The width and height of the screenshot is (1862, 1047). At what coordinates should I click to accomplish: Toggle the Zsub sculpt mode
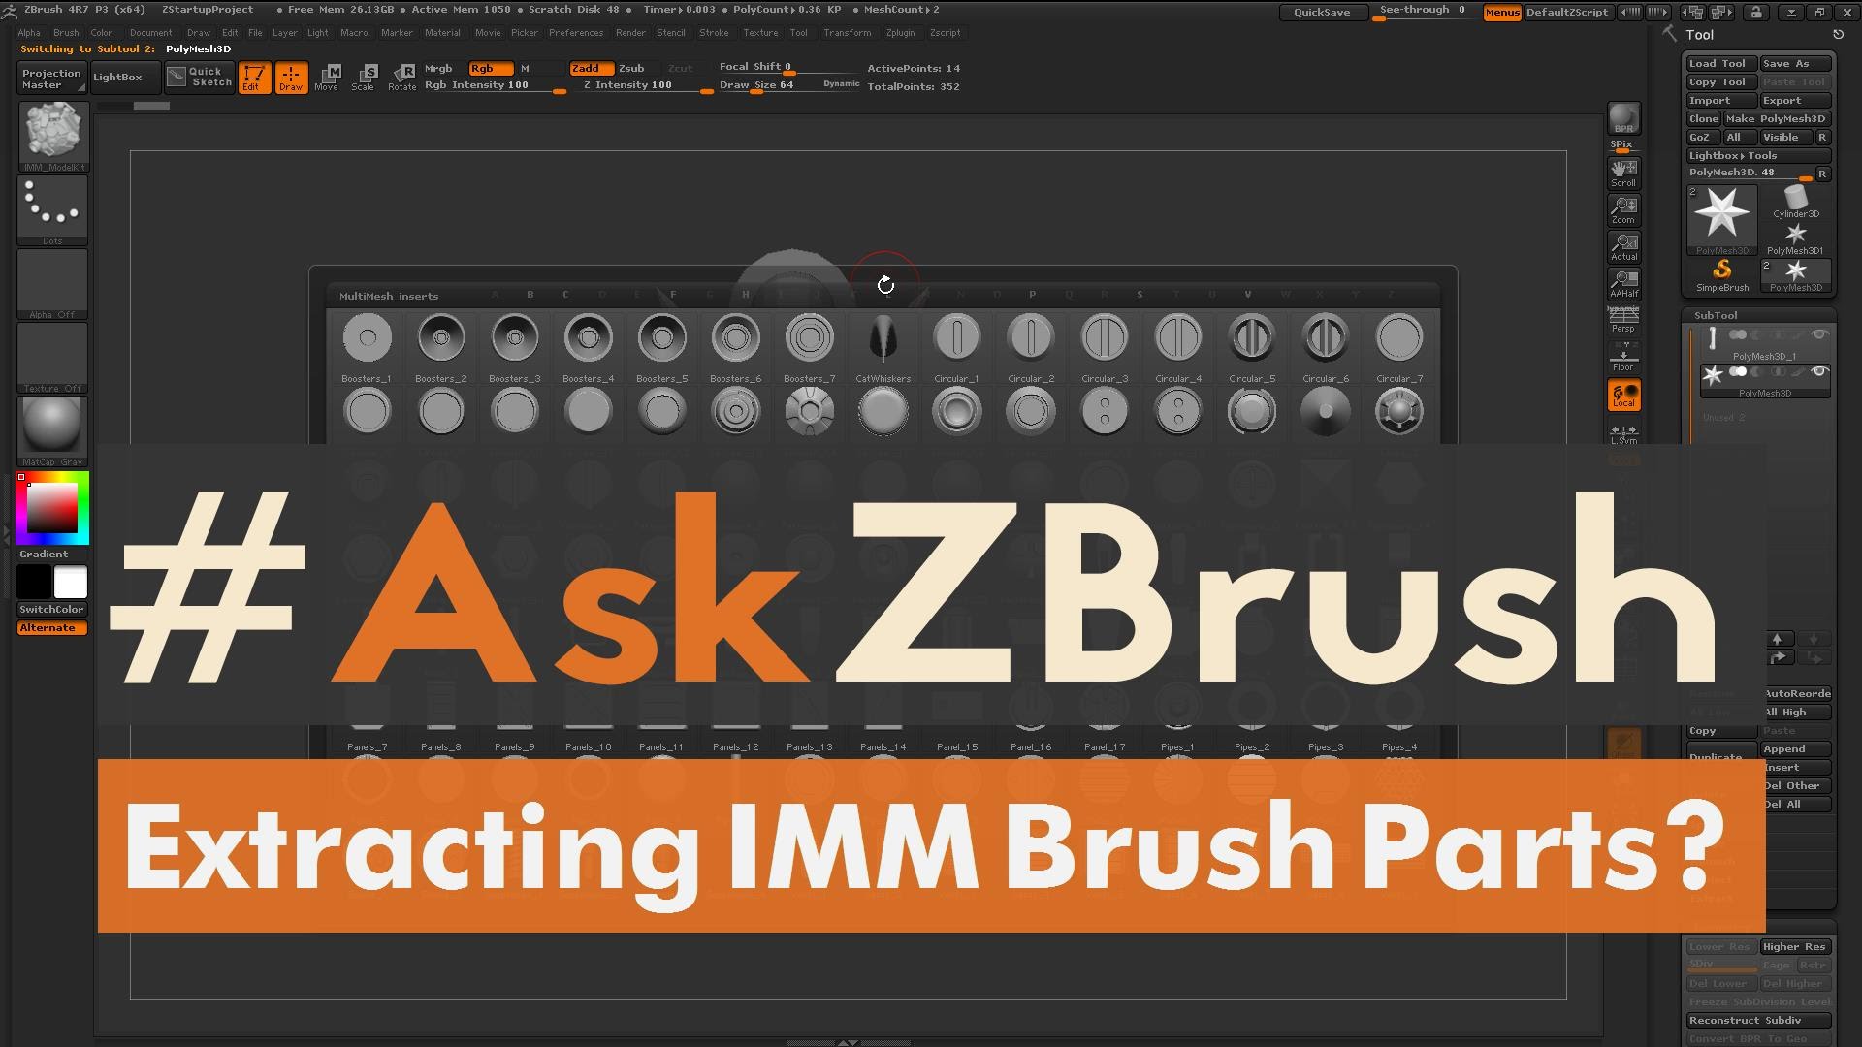(631, 68)
